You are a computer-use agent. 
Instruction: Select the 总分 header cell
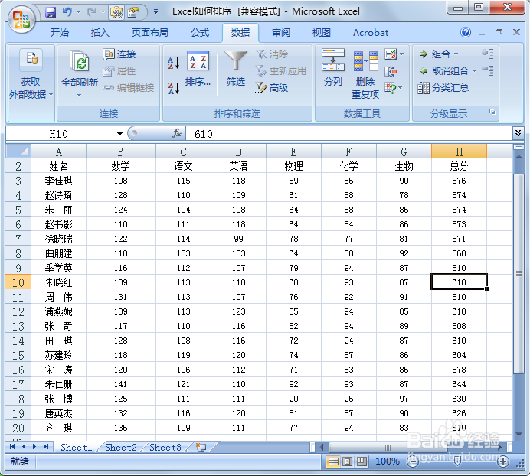(x=459, y=166)
